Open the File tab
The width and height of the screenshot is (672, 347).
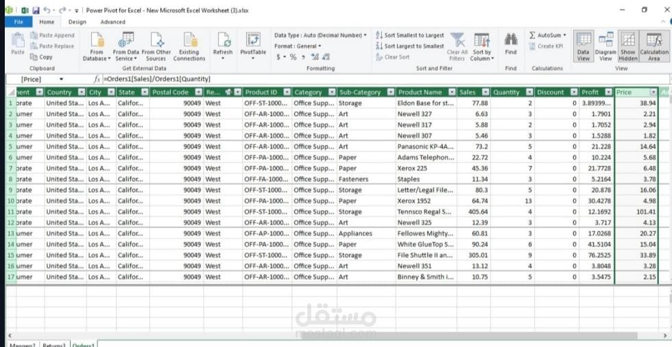tap(19, 22)
